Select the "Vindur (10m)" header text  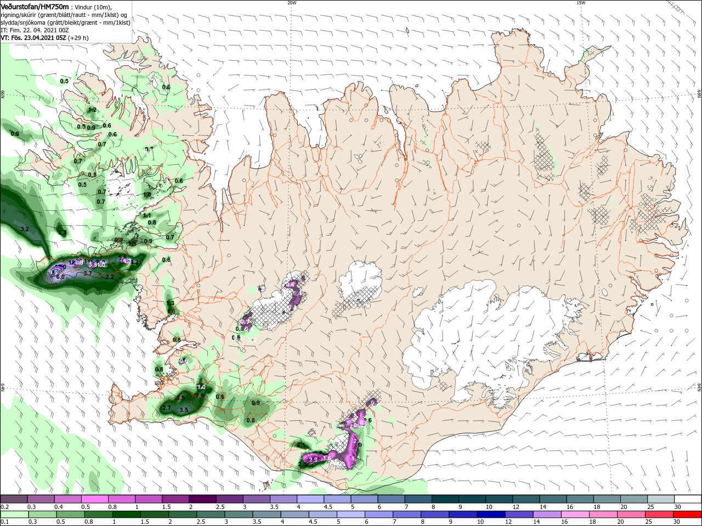tap(92, 7)
